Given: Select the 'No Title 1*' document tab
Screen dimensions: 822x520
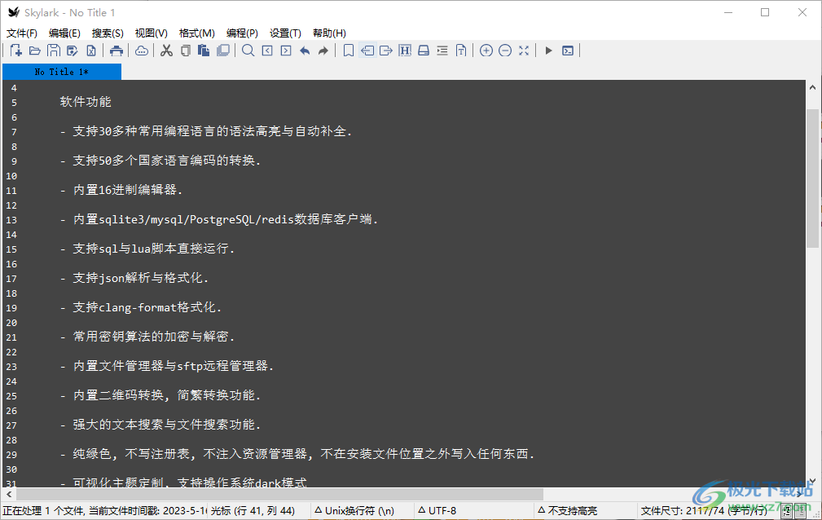Looking at the screenshot, I should pos(61,72).
